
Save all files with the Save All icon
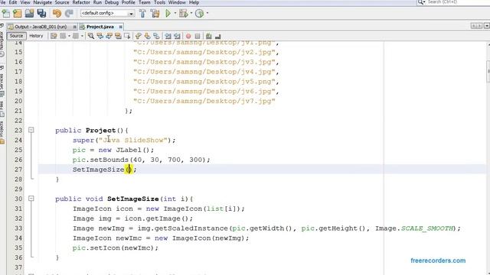[41, 14]
